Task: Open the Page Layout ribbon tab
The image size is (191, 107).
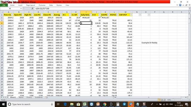Action: [30, 5]
